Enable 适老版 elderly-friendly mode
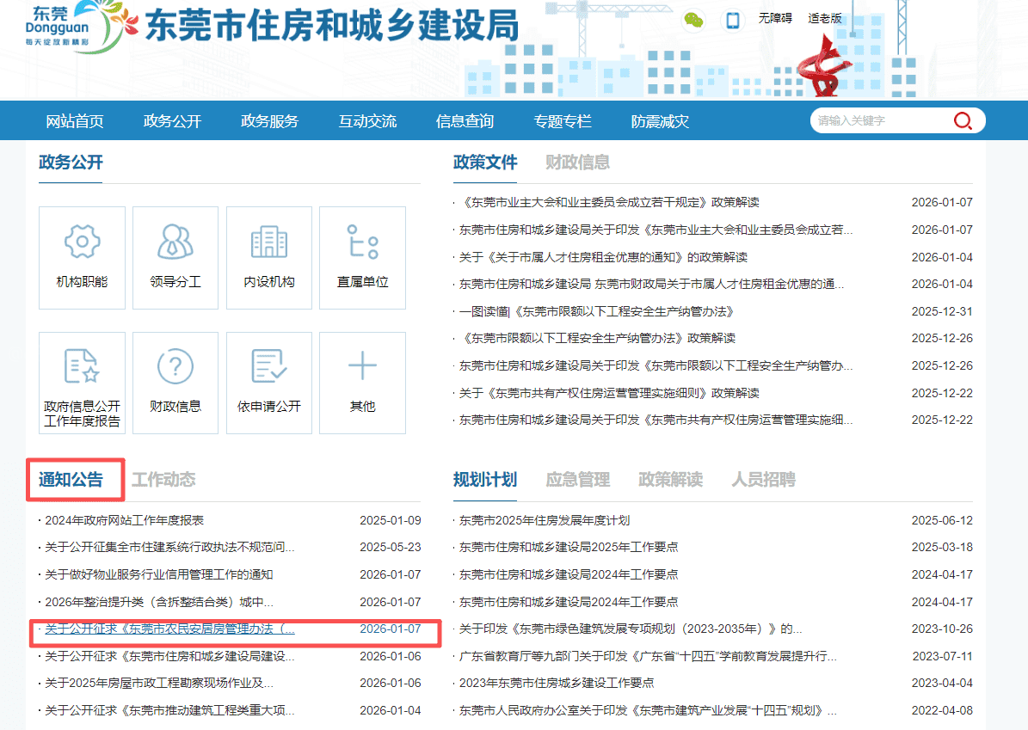Screen dimensions: 1028x730 [824, 18]
